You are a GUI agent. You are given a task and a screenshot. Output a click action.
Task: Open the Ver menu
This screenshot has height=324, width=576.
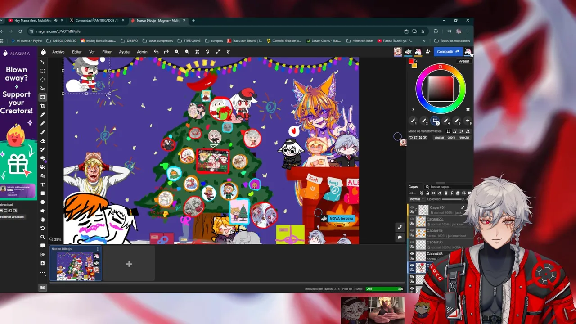coord(92,52)
